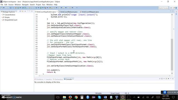Image resolution: width=178 pixels, height=100 pixels.
Task: Select the CassandraJava project
Action: (10, 15)
